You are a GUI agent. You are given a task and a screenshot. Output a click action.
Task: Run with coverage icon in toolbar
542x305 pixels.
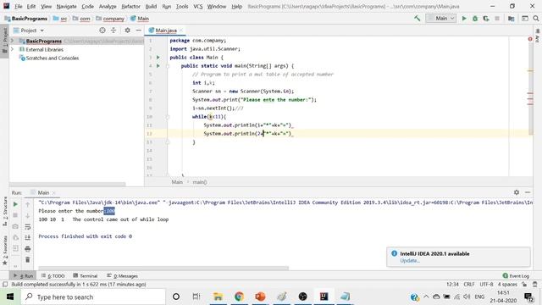(486, 19)
